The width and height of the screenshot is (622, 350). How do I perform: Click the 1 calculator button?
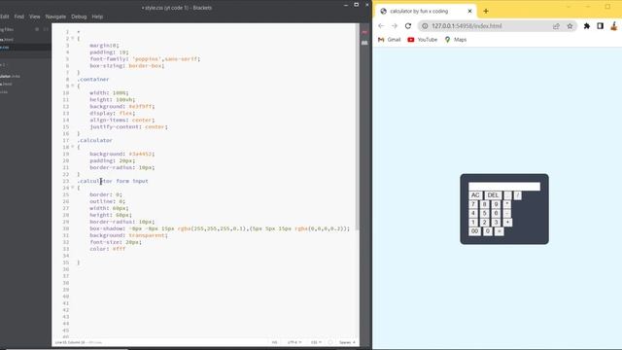(x=473, y=223)
